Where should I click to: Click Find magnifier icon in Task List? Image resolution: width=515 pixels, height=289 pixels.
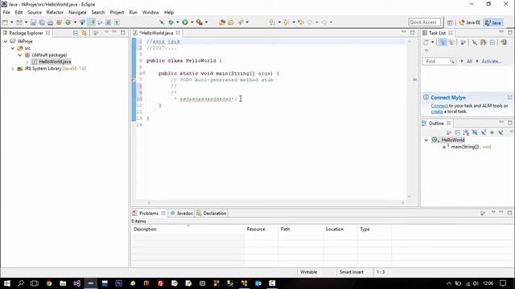[452, 61]
